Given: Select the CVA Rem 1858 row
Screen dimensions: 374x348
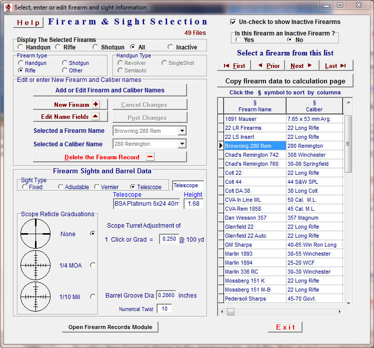Looking at the screenshot, I should point(284,209).
